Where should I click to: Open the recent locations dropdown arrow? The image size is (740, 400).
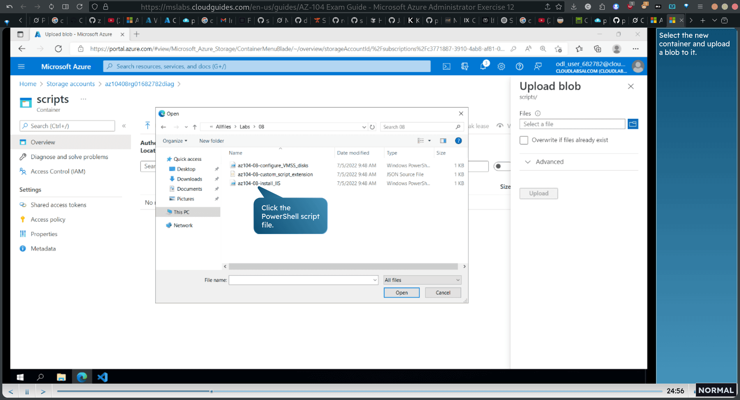[186, 127]
